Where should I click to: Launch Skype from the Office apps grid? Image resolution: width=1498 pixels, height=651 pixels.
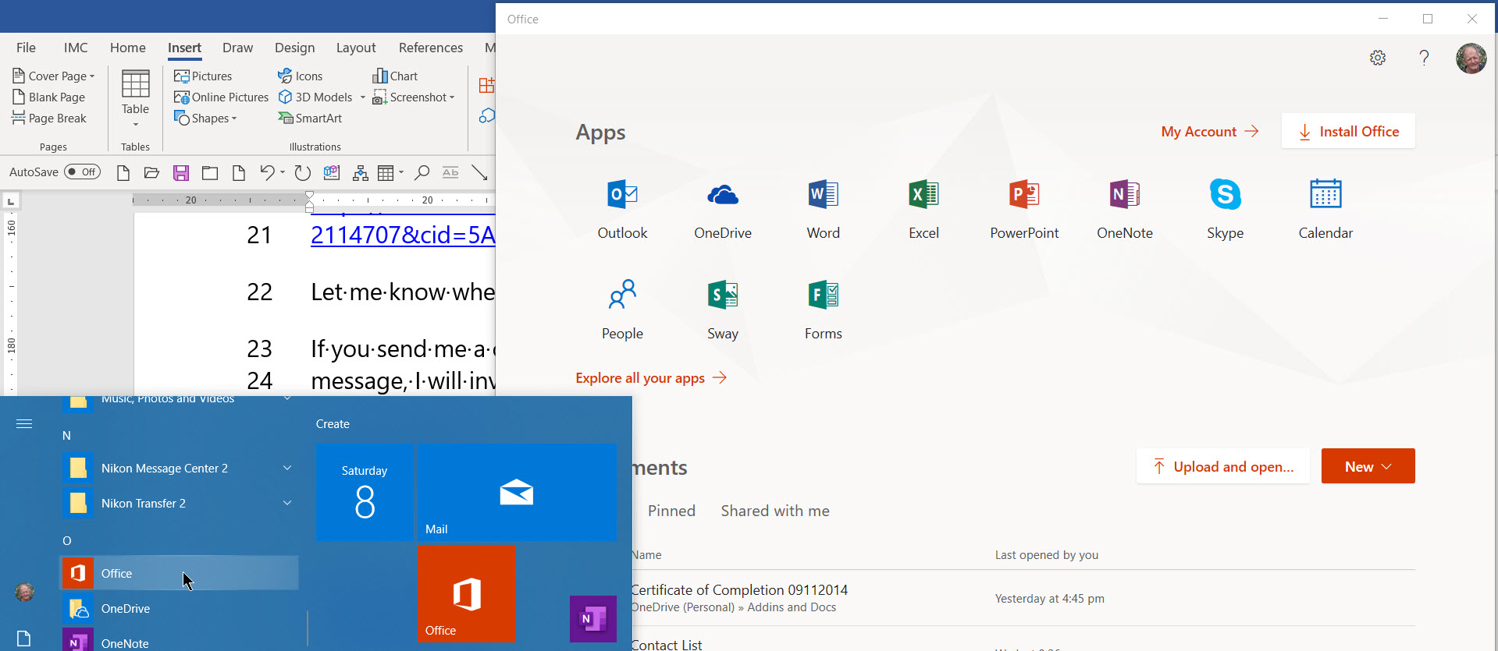[x=1226, y=210]
